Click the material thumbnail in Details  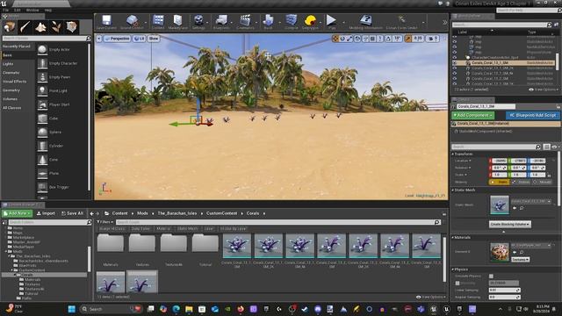(500, 252)
